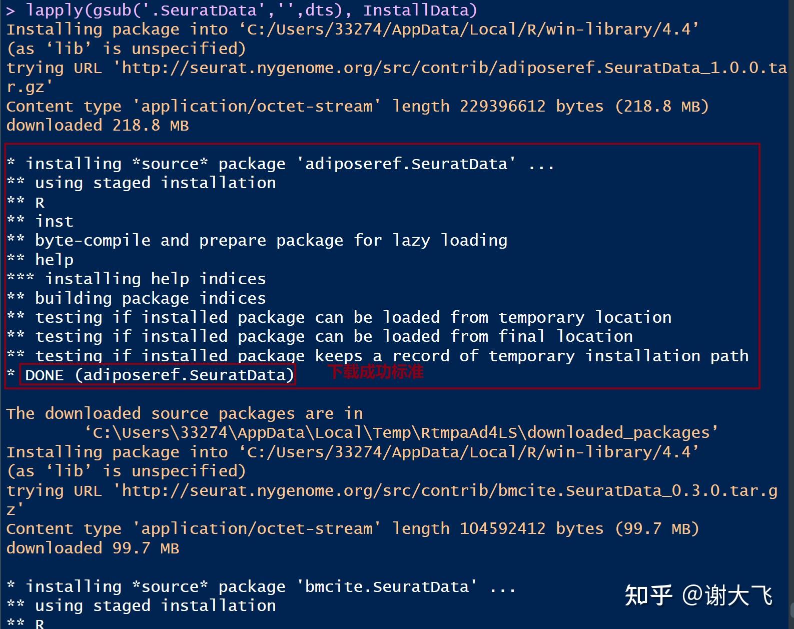Click the 'installing help indices' line
The width and height of the screenshot is (794, 629).
click(x=155, y=279)
